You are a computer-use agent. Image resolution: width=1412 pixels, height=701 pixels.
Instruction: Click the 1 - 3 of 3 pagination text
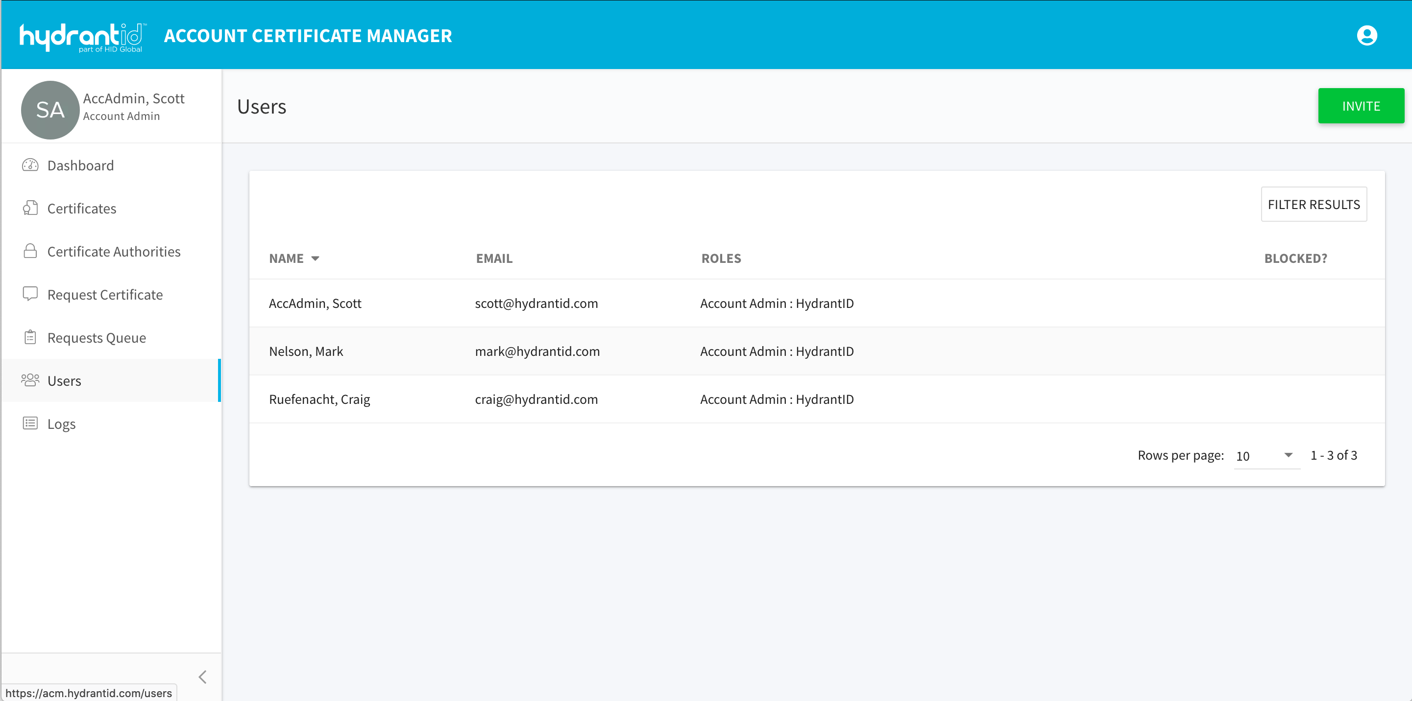pos(1333,455)
